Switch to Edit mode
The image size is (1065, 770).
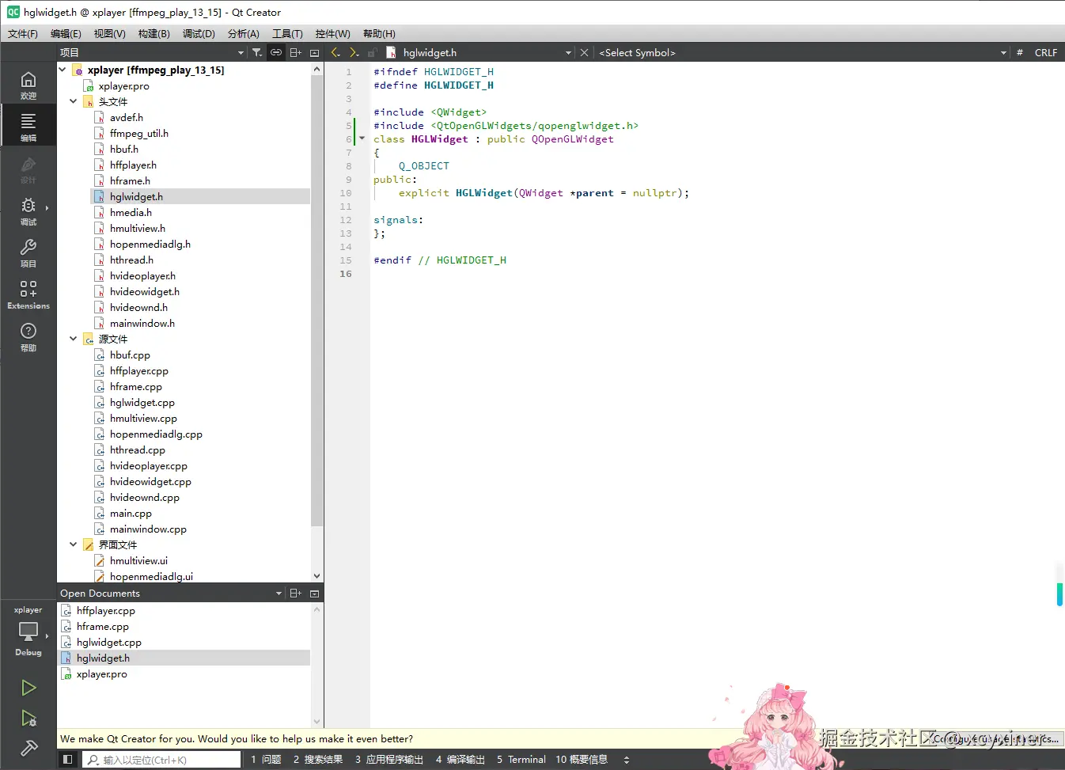pos(28,126)
